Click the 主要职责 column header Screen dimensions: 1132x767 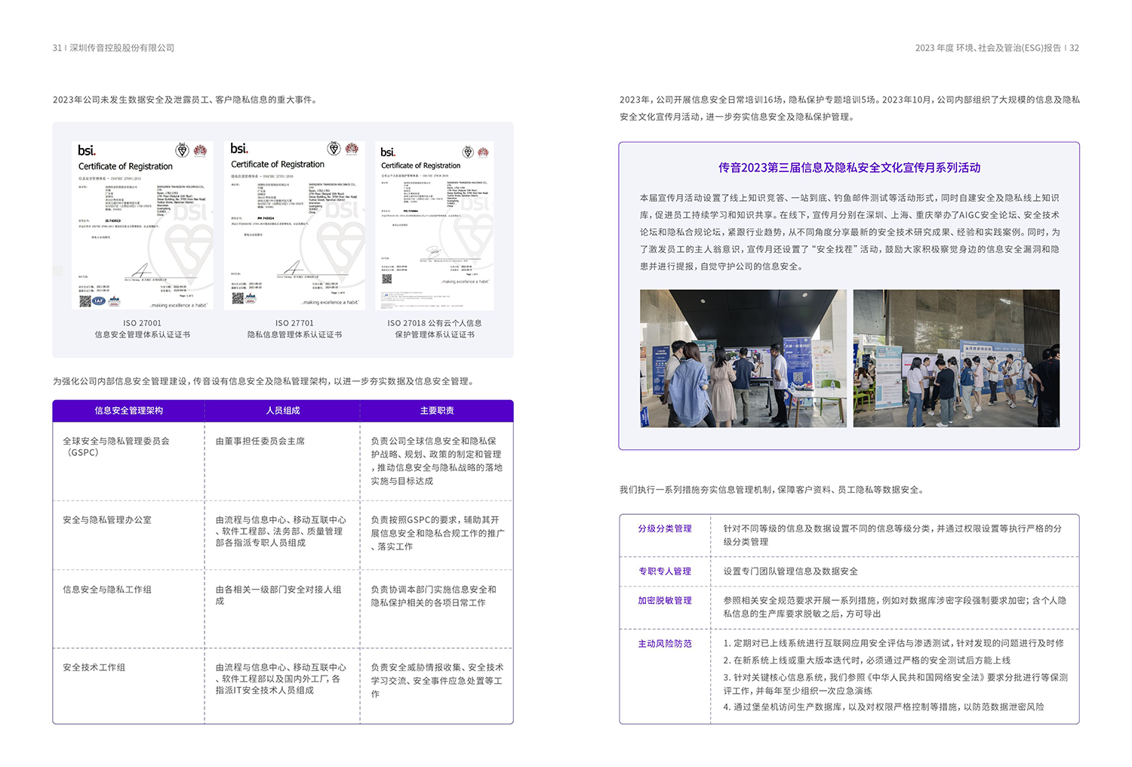click(x=437, y=411)
